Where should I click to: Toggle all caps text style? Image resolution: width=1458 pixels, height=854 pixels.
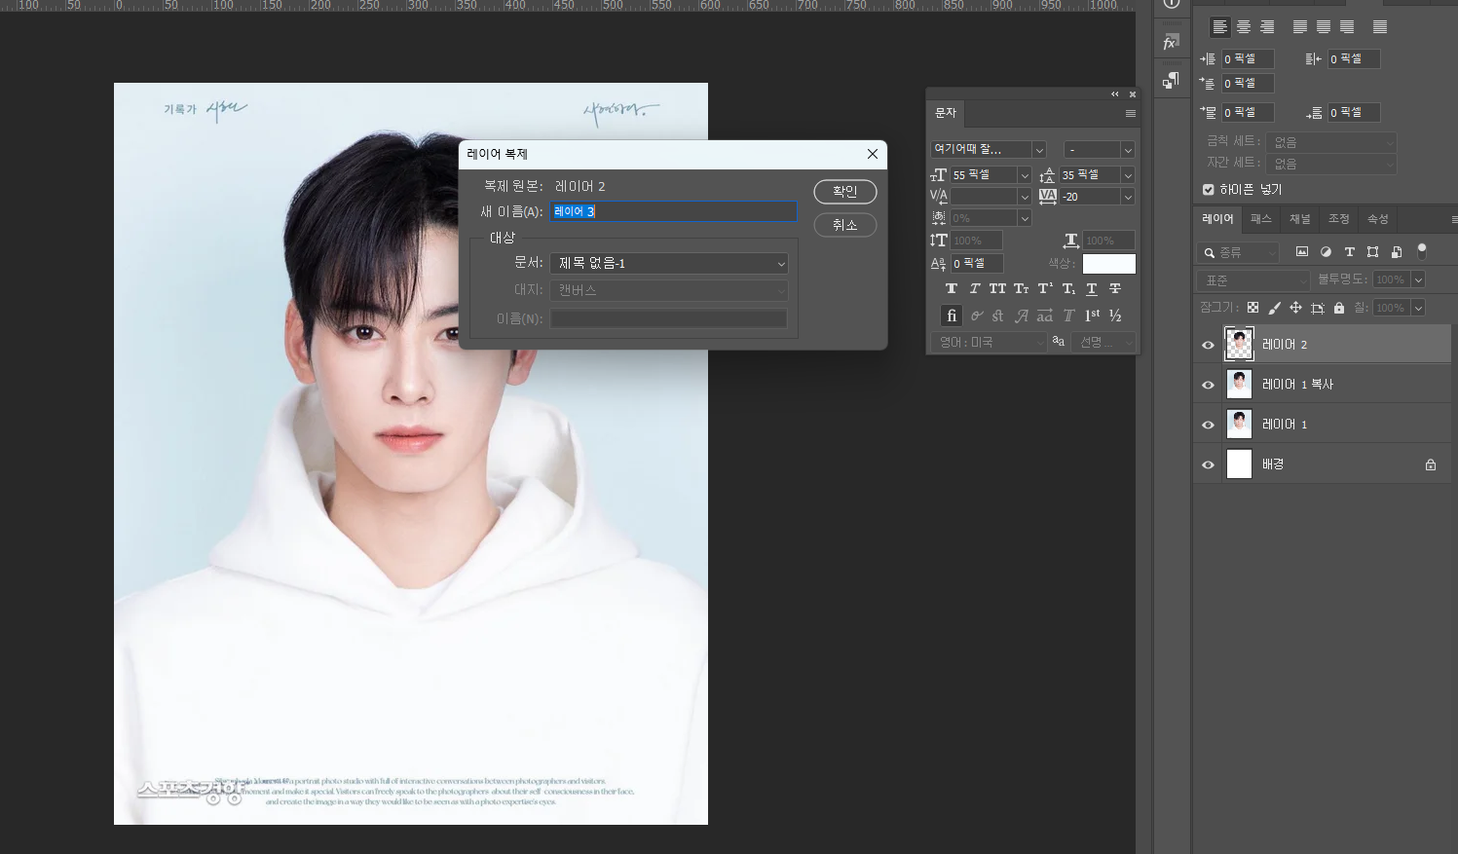(997, 289)
